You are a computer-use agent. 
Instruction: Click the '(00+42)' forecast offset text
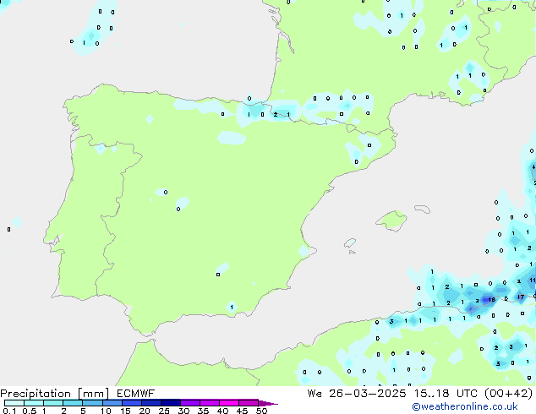click(508, 394)
